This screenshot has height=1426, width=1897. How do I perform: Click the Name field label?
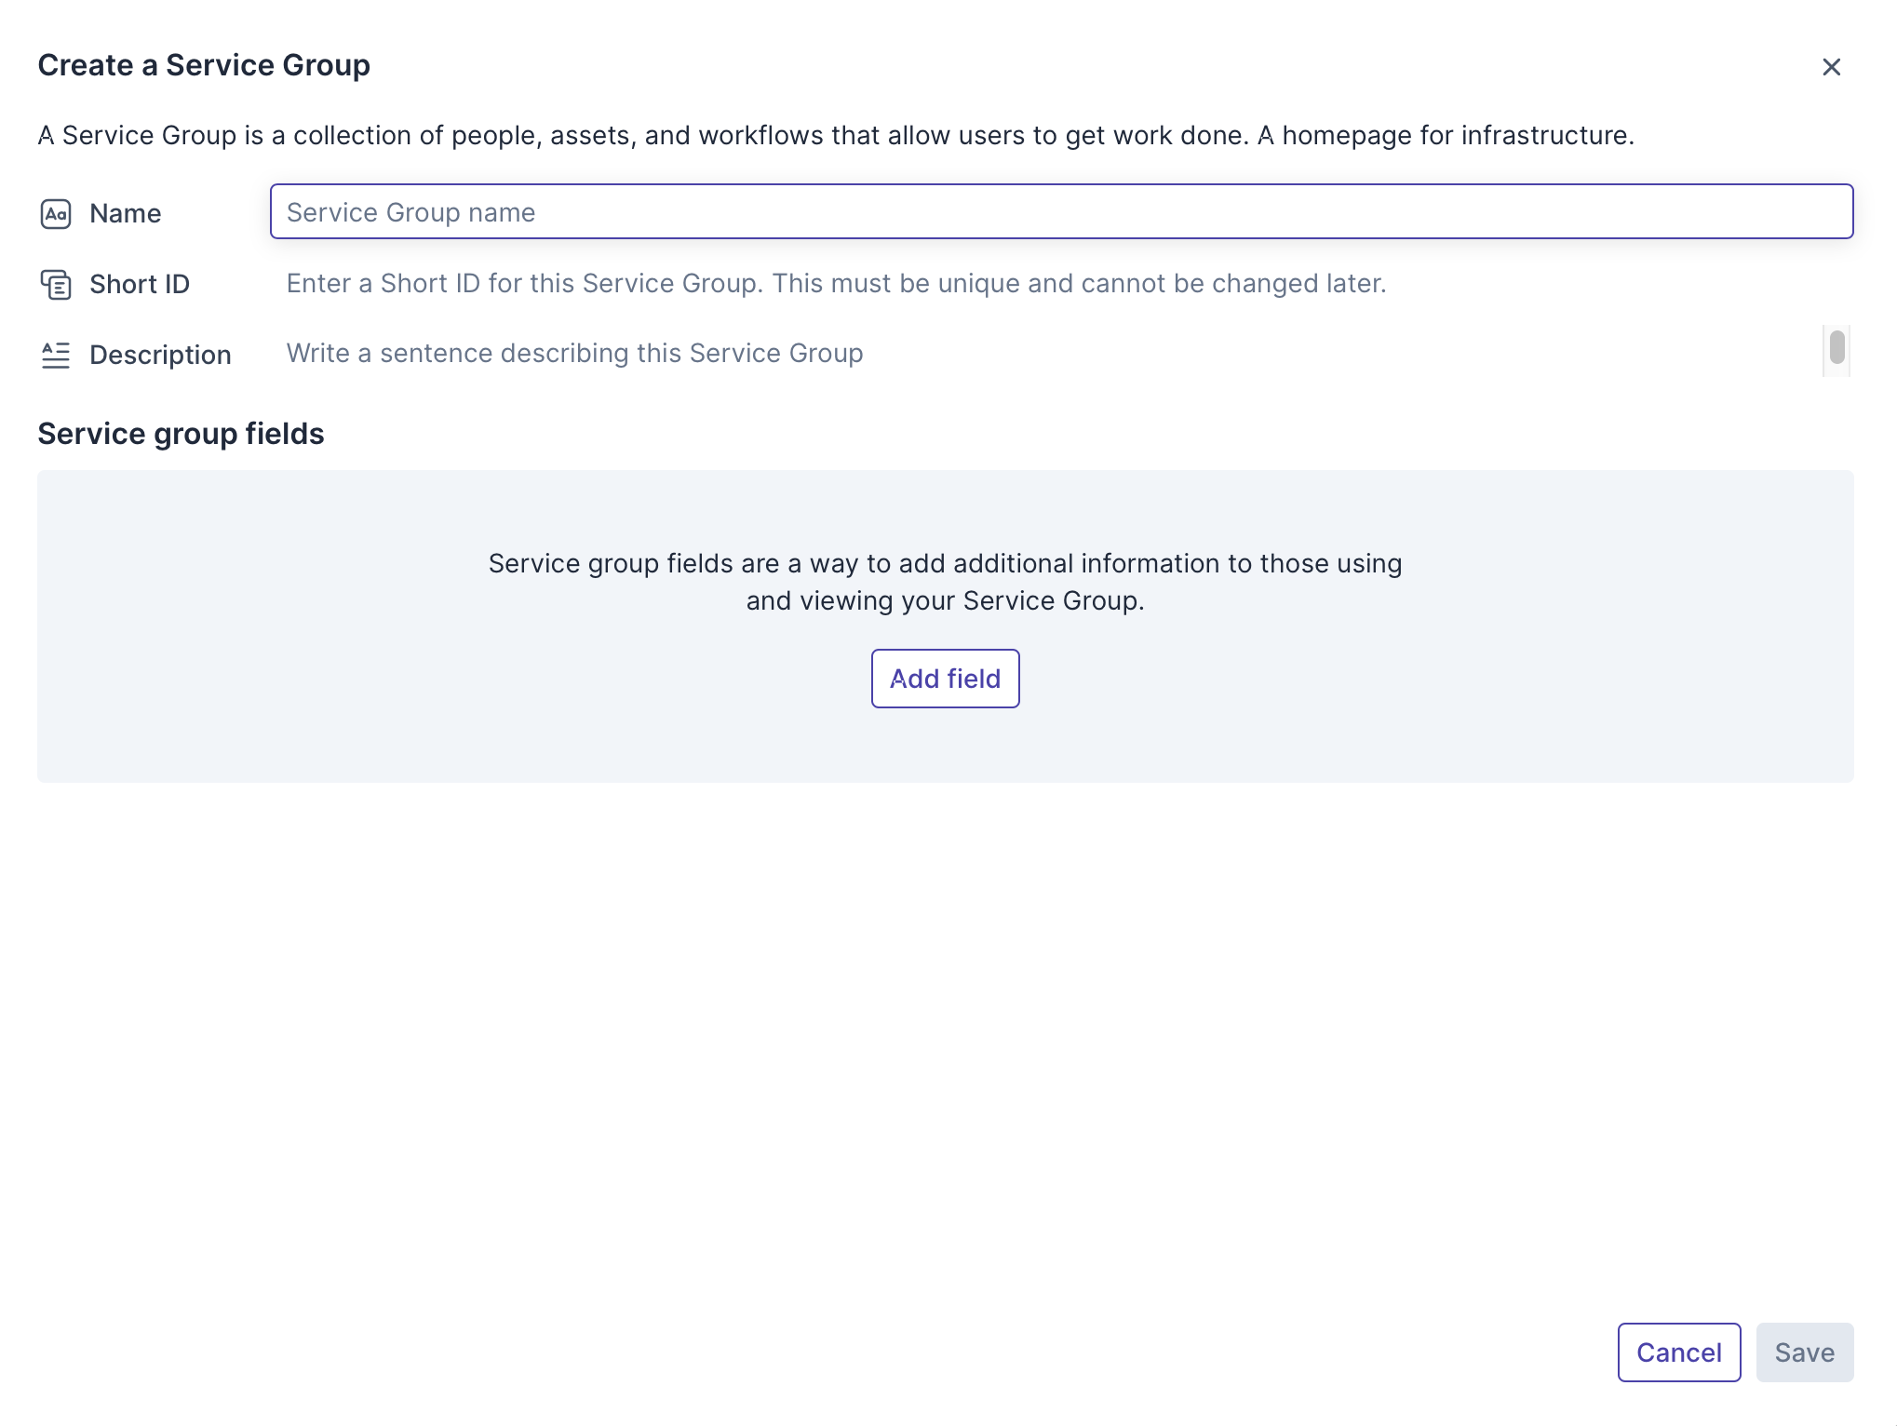(126, 214)
